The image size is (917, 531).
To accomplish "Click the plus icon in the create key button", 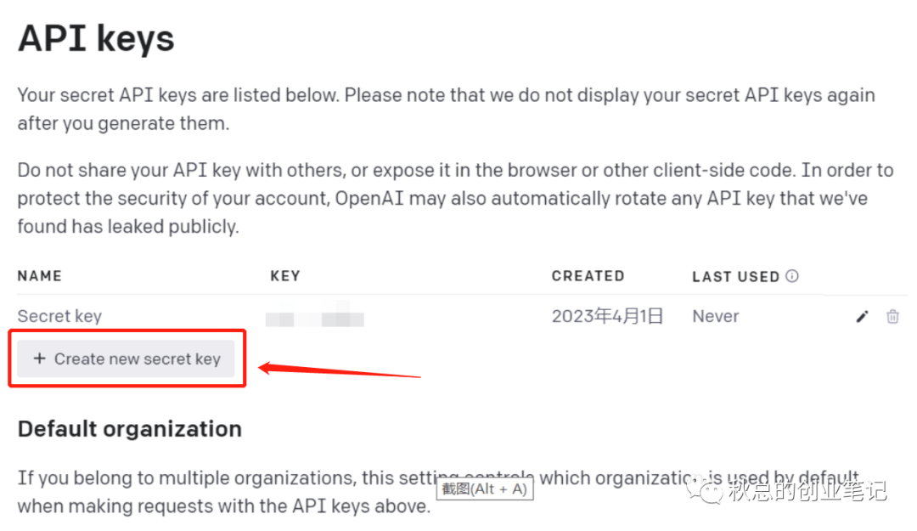I will 39,359.
